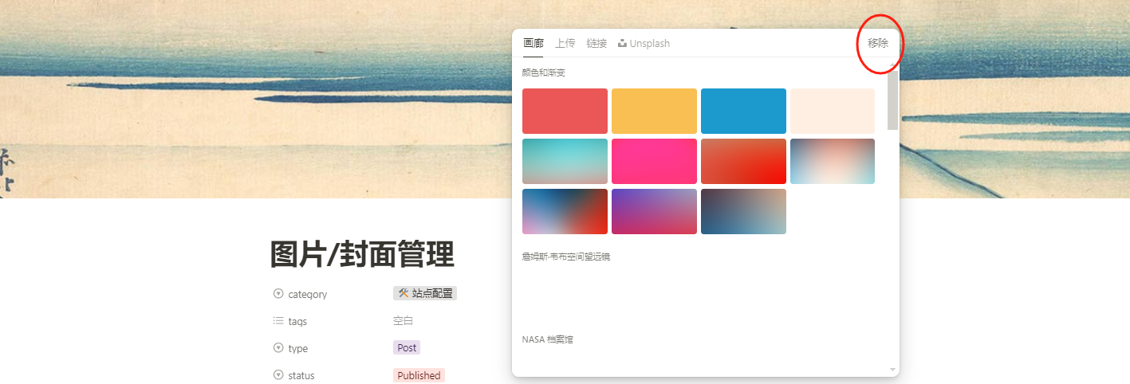
Task: Click the type property select icon
Action: click(x=278, y=347)
